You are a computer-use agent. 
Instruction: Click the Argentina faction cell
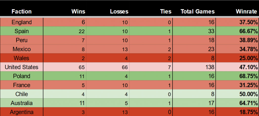coord(21,112)
